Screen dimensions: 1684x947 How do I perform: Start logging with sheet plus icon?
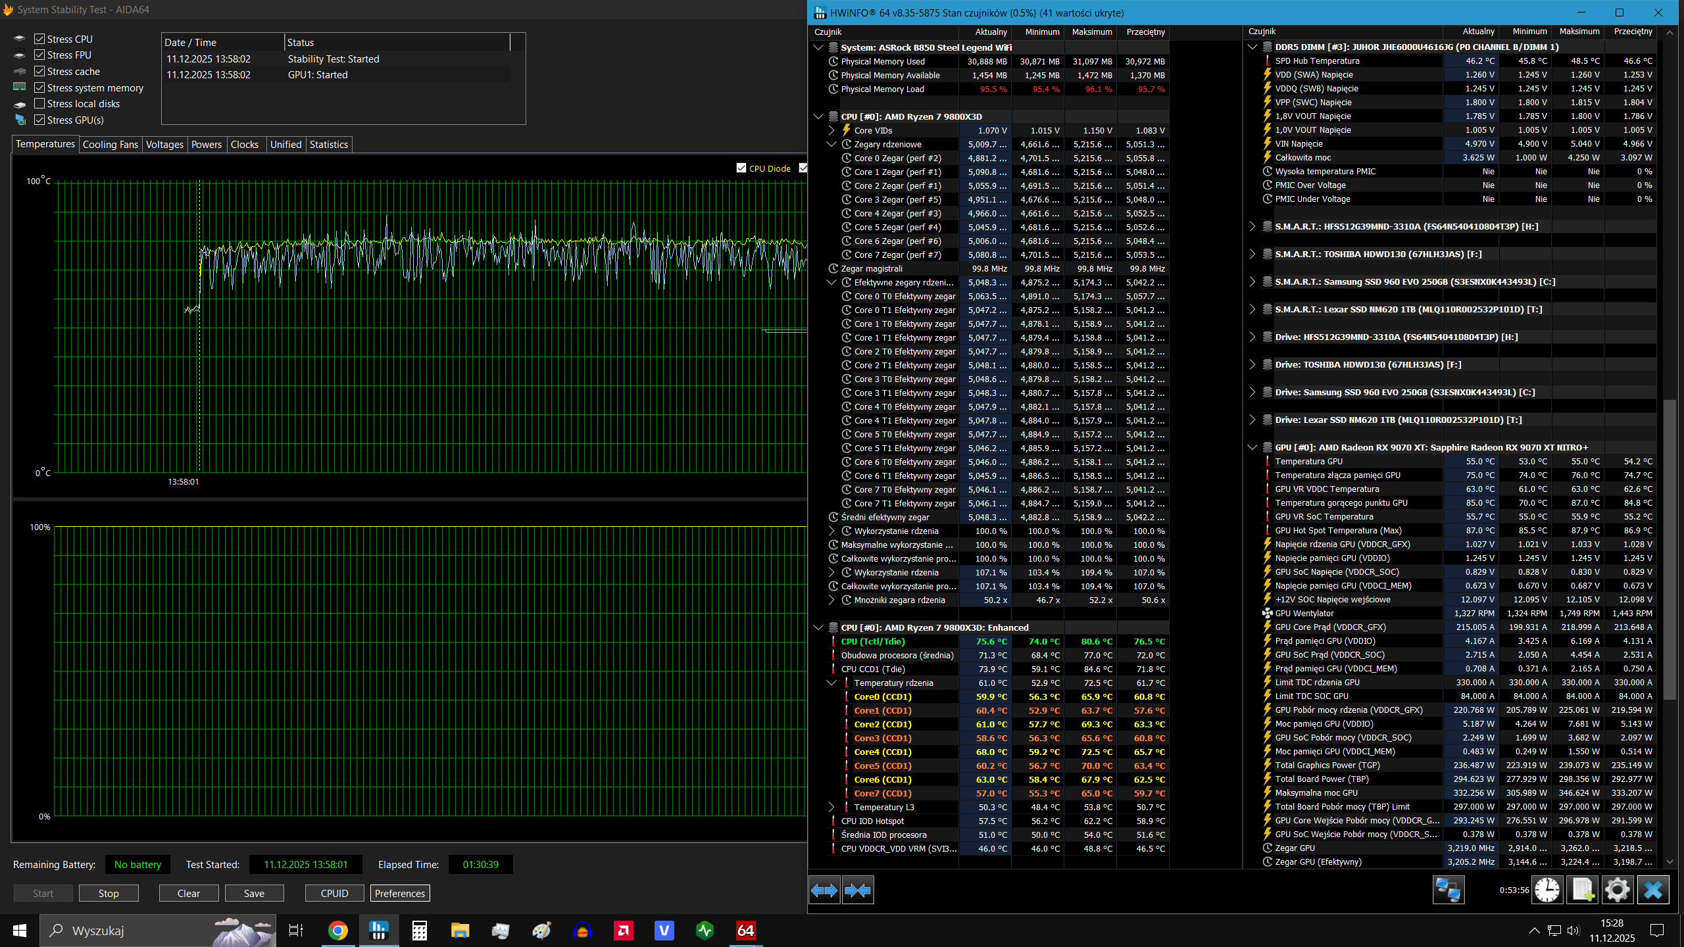[1583, 890]
